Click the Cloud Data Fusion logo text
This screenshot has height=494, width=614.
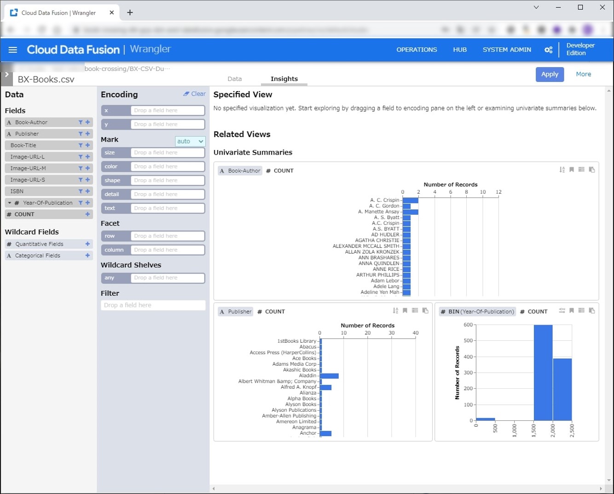[x=73, y=50]
